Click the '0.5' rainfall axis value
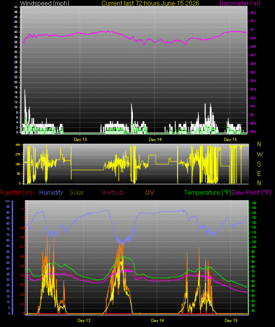The image size is (275, 327). [22, 266]
